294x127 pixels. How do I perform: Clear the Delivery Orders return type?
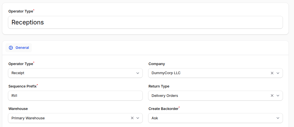(272, 96)
